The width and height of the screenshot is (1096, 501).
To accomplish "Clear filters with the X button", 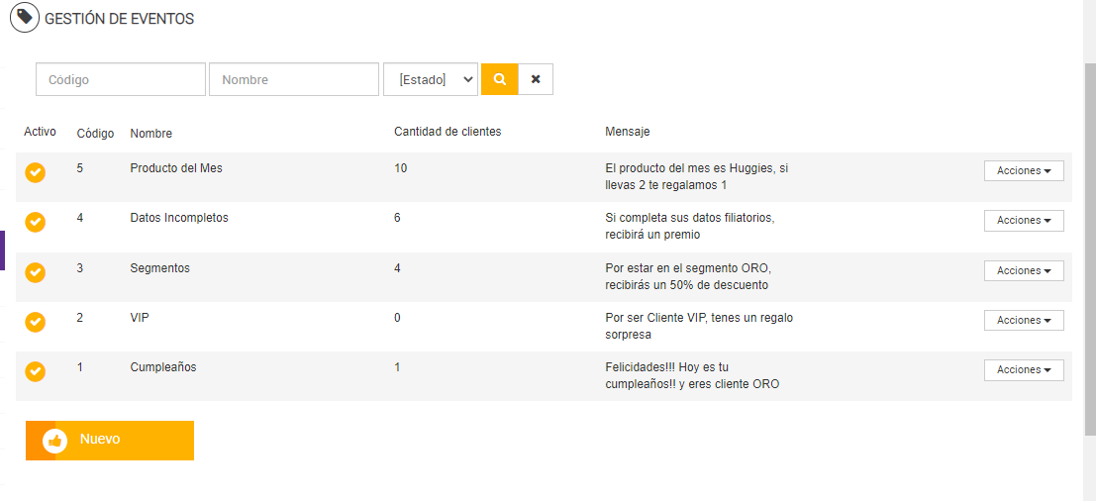I will click(x=536, y=79).
